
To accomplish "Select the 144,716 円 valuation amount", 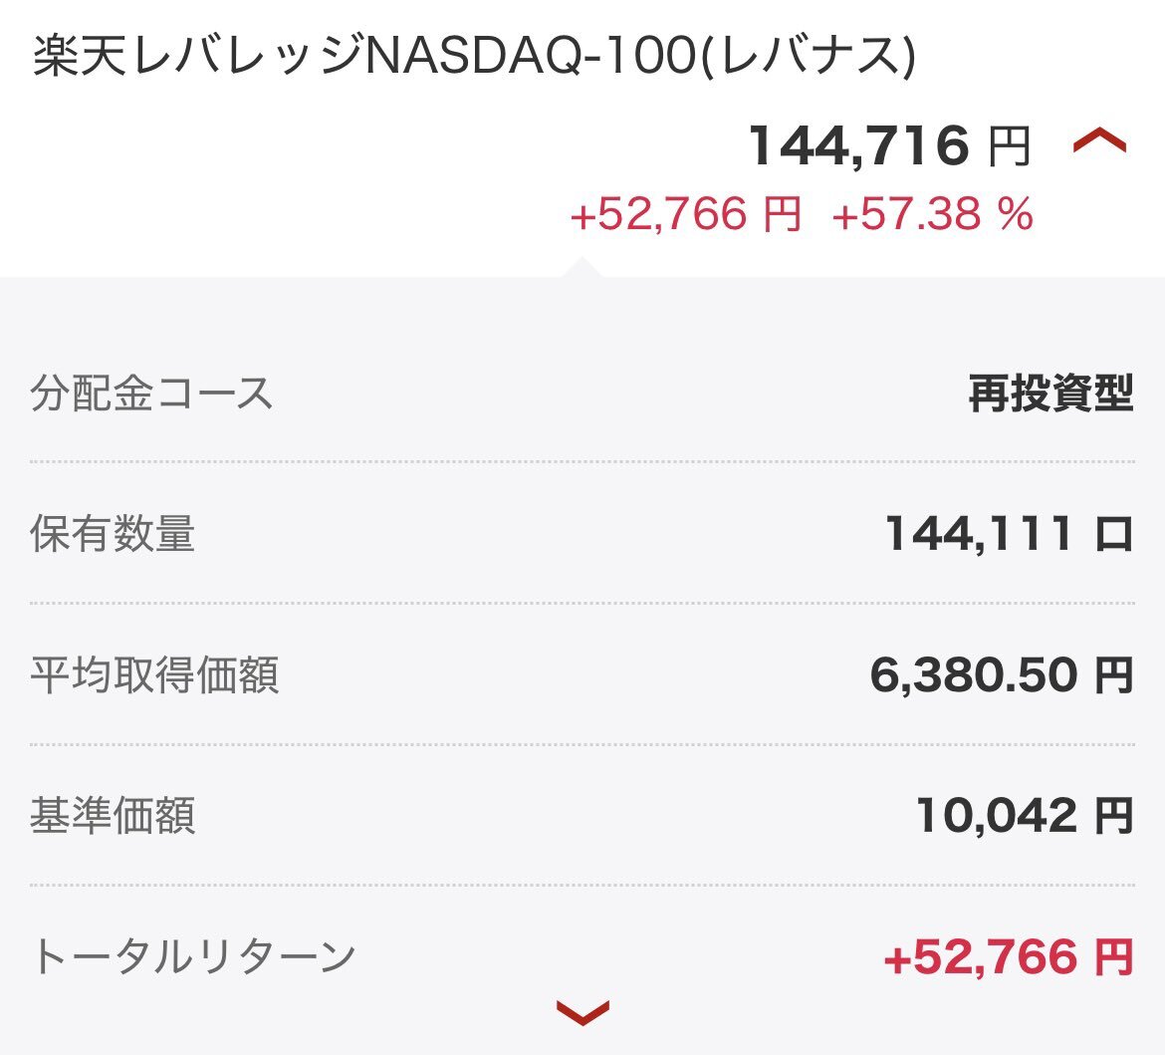I will 889,145.
